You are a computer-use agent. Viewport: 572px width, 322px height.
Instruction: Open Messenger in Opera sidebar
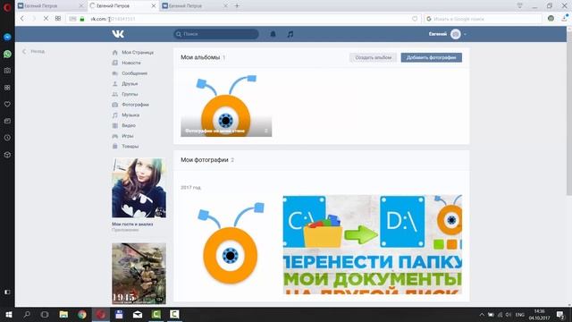(x=7, y=37)
